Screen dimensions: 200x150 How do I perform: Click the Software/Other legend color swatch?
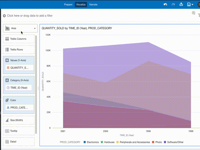point(165,142)
